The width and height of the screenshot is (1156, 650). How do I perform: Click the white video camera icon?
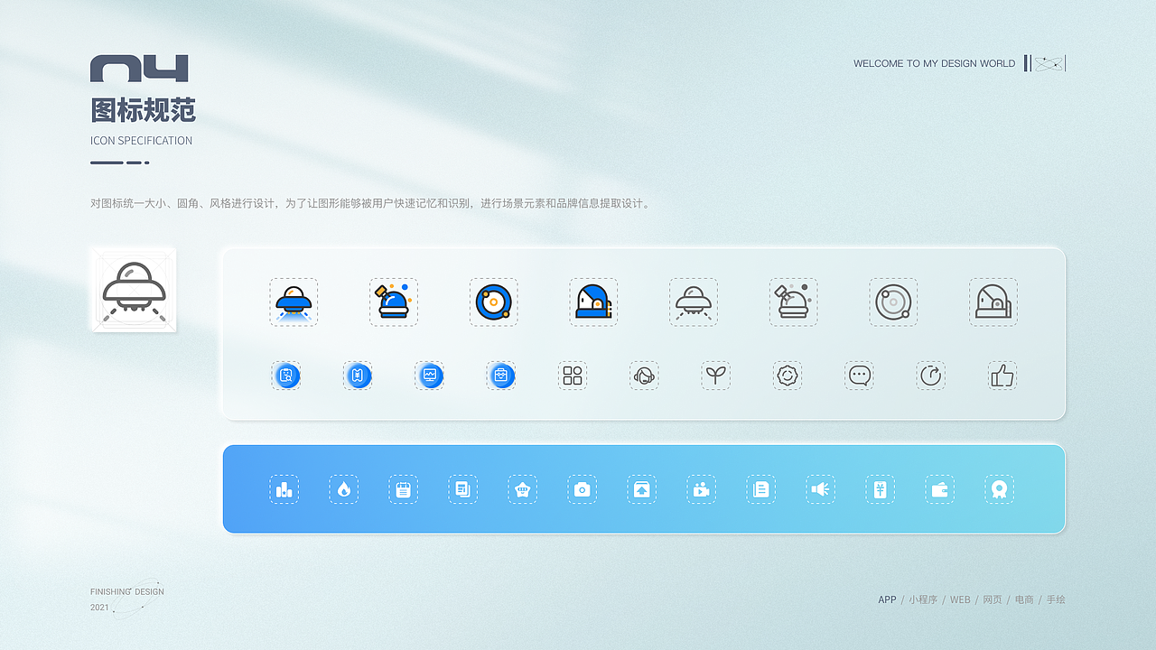click(702, 489)
